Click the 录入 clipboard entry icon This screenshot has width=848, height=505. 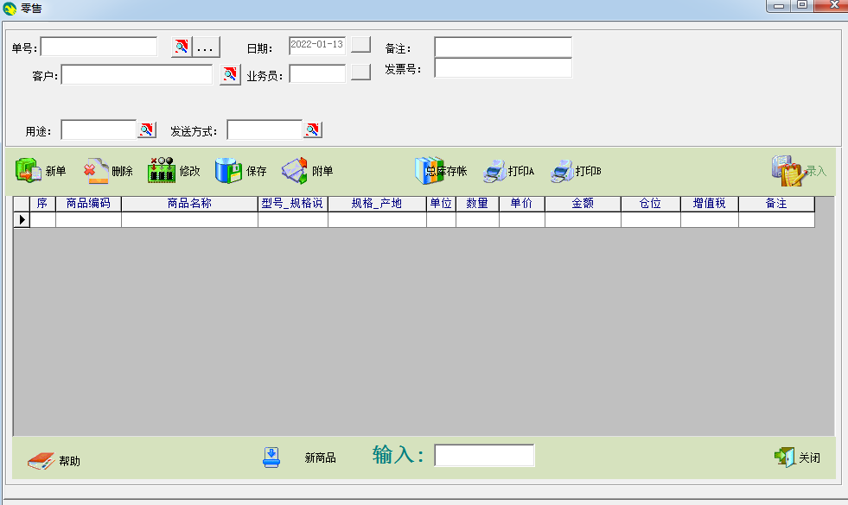coord(788,171)
